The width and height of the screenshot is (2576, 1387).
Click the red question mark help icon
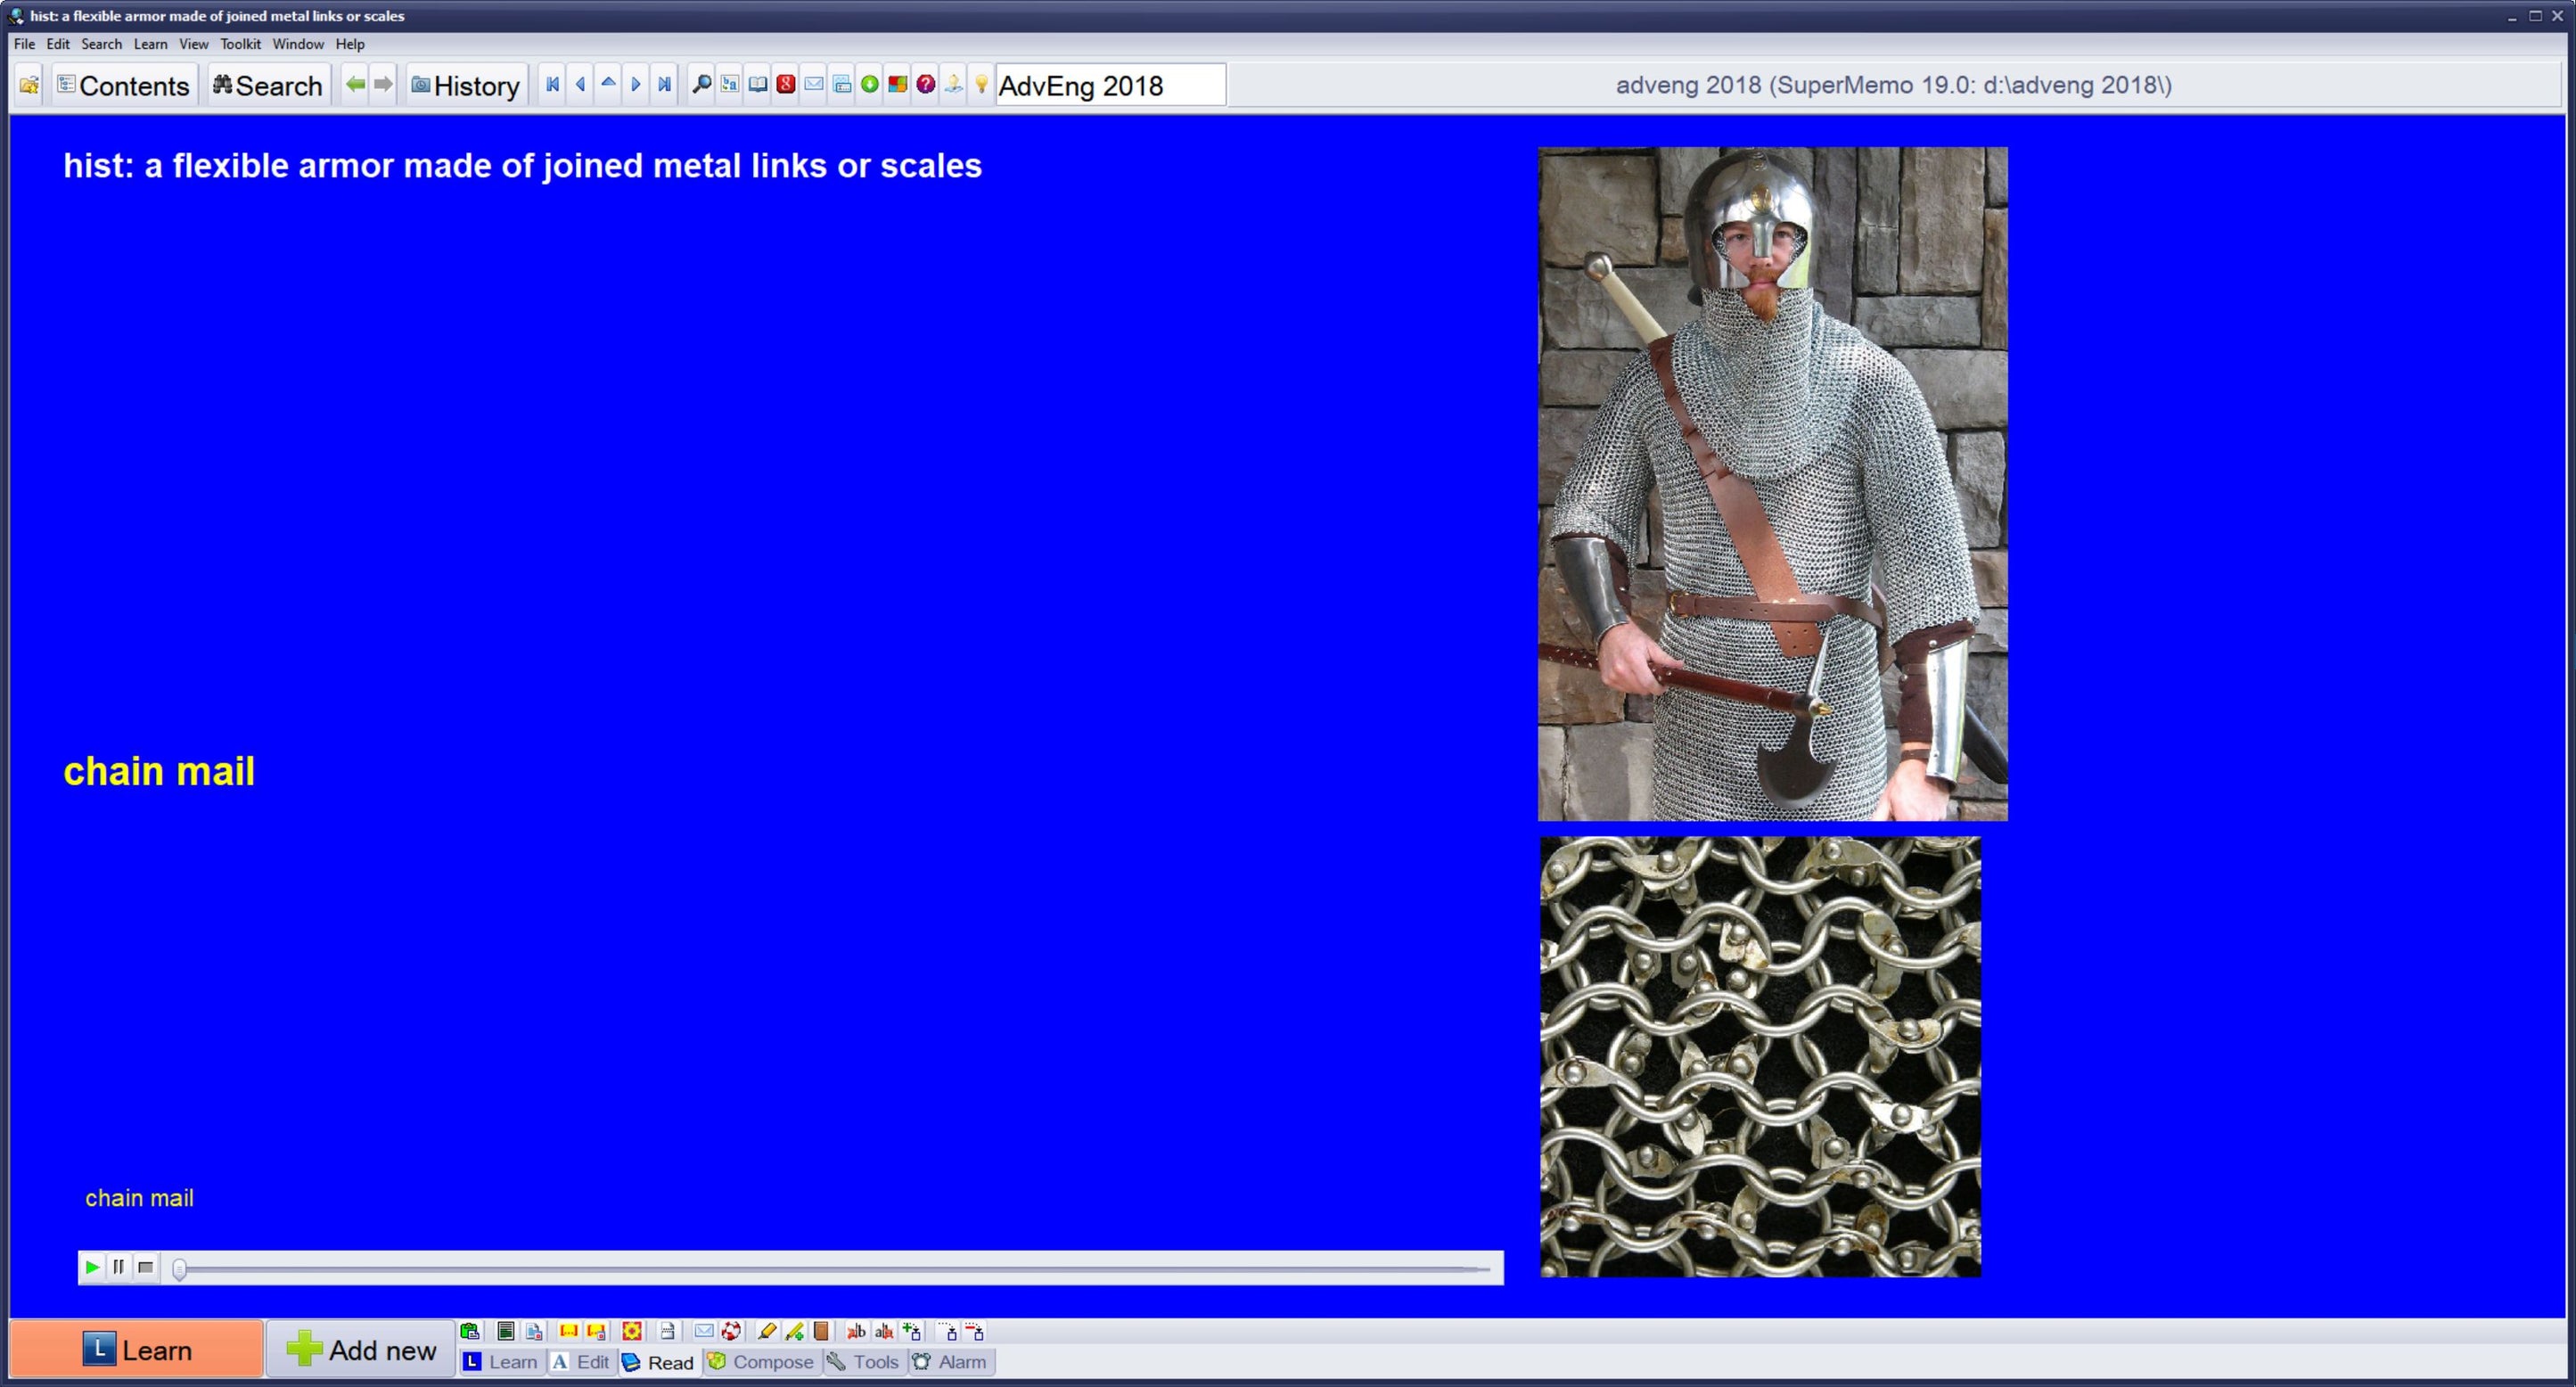pos(925,85)
